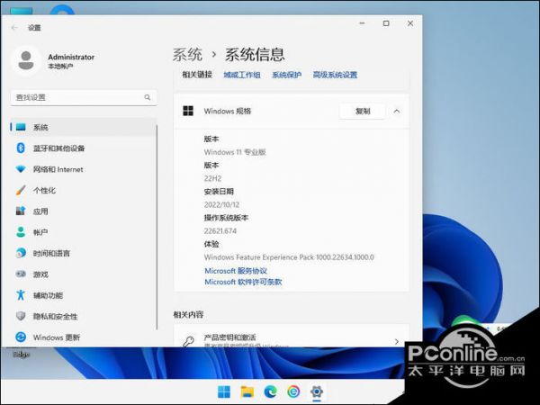Focus the 查找设置 search box

[84, 97]
